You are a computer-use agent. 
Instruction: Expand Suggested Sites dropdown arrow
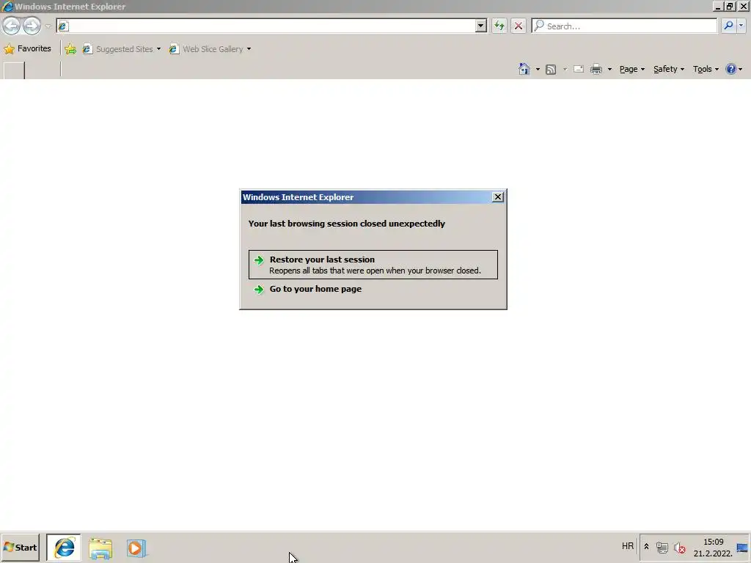(x=158, y=49)
